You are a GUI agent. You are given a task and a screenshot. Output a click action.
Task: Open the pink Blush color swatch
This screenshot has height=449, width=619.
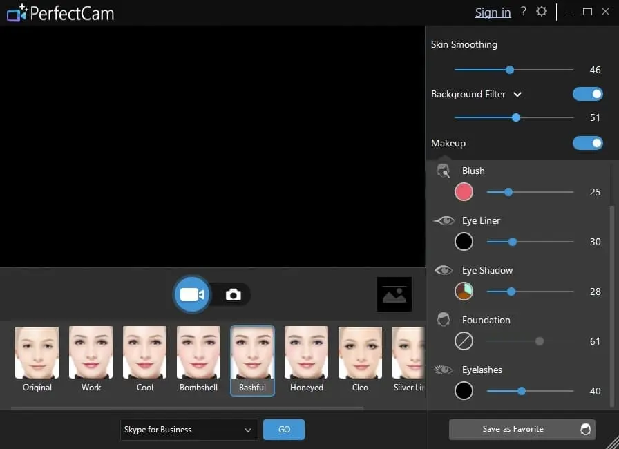click(x=464, y=192)
